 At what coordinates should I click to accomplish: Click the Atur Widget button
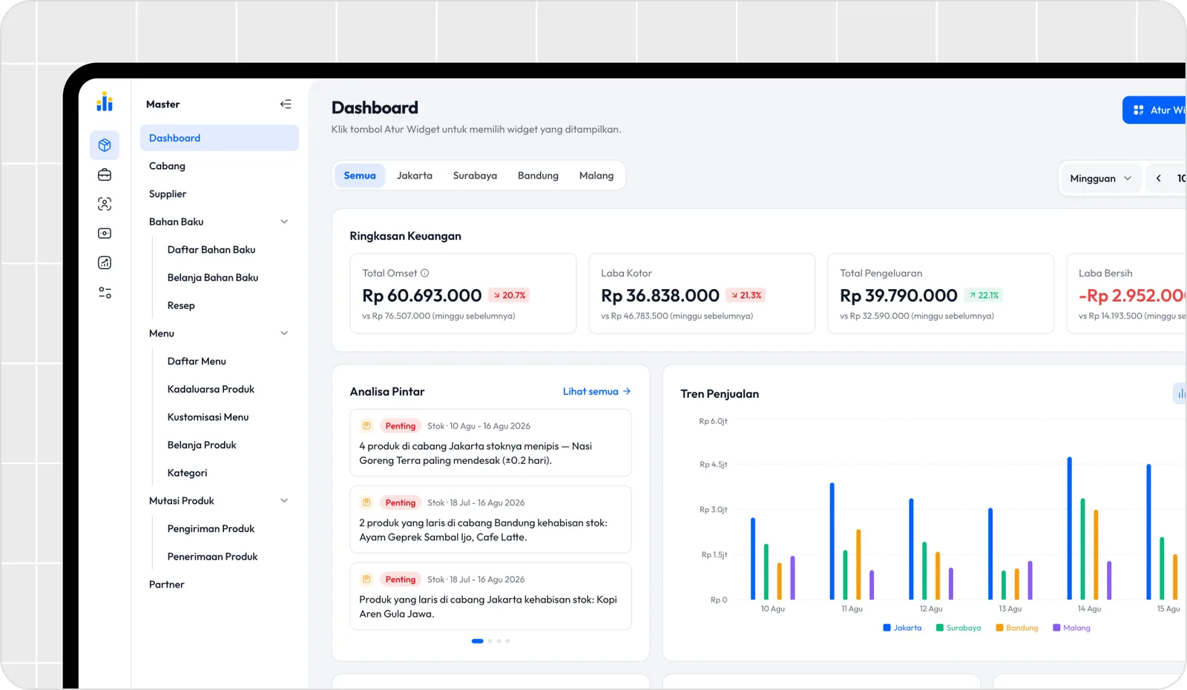coord(1154,110)
